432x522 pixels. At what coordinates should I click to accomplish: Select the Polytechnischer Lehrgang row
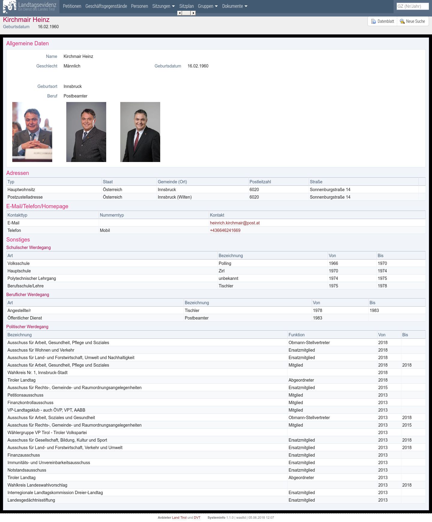coord(216,278)
